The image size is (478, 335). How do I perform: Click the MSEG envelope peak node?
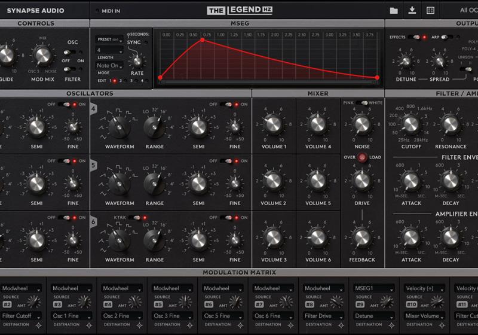pos(203,40)
